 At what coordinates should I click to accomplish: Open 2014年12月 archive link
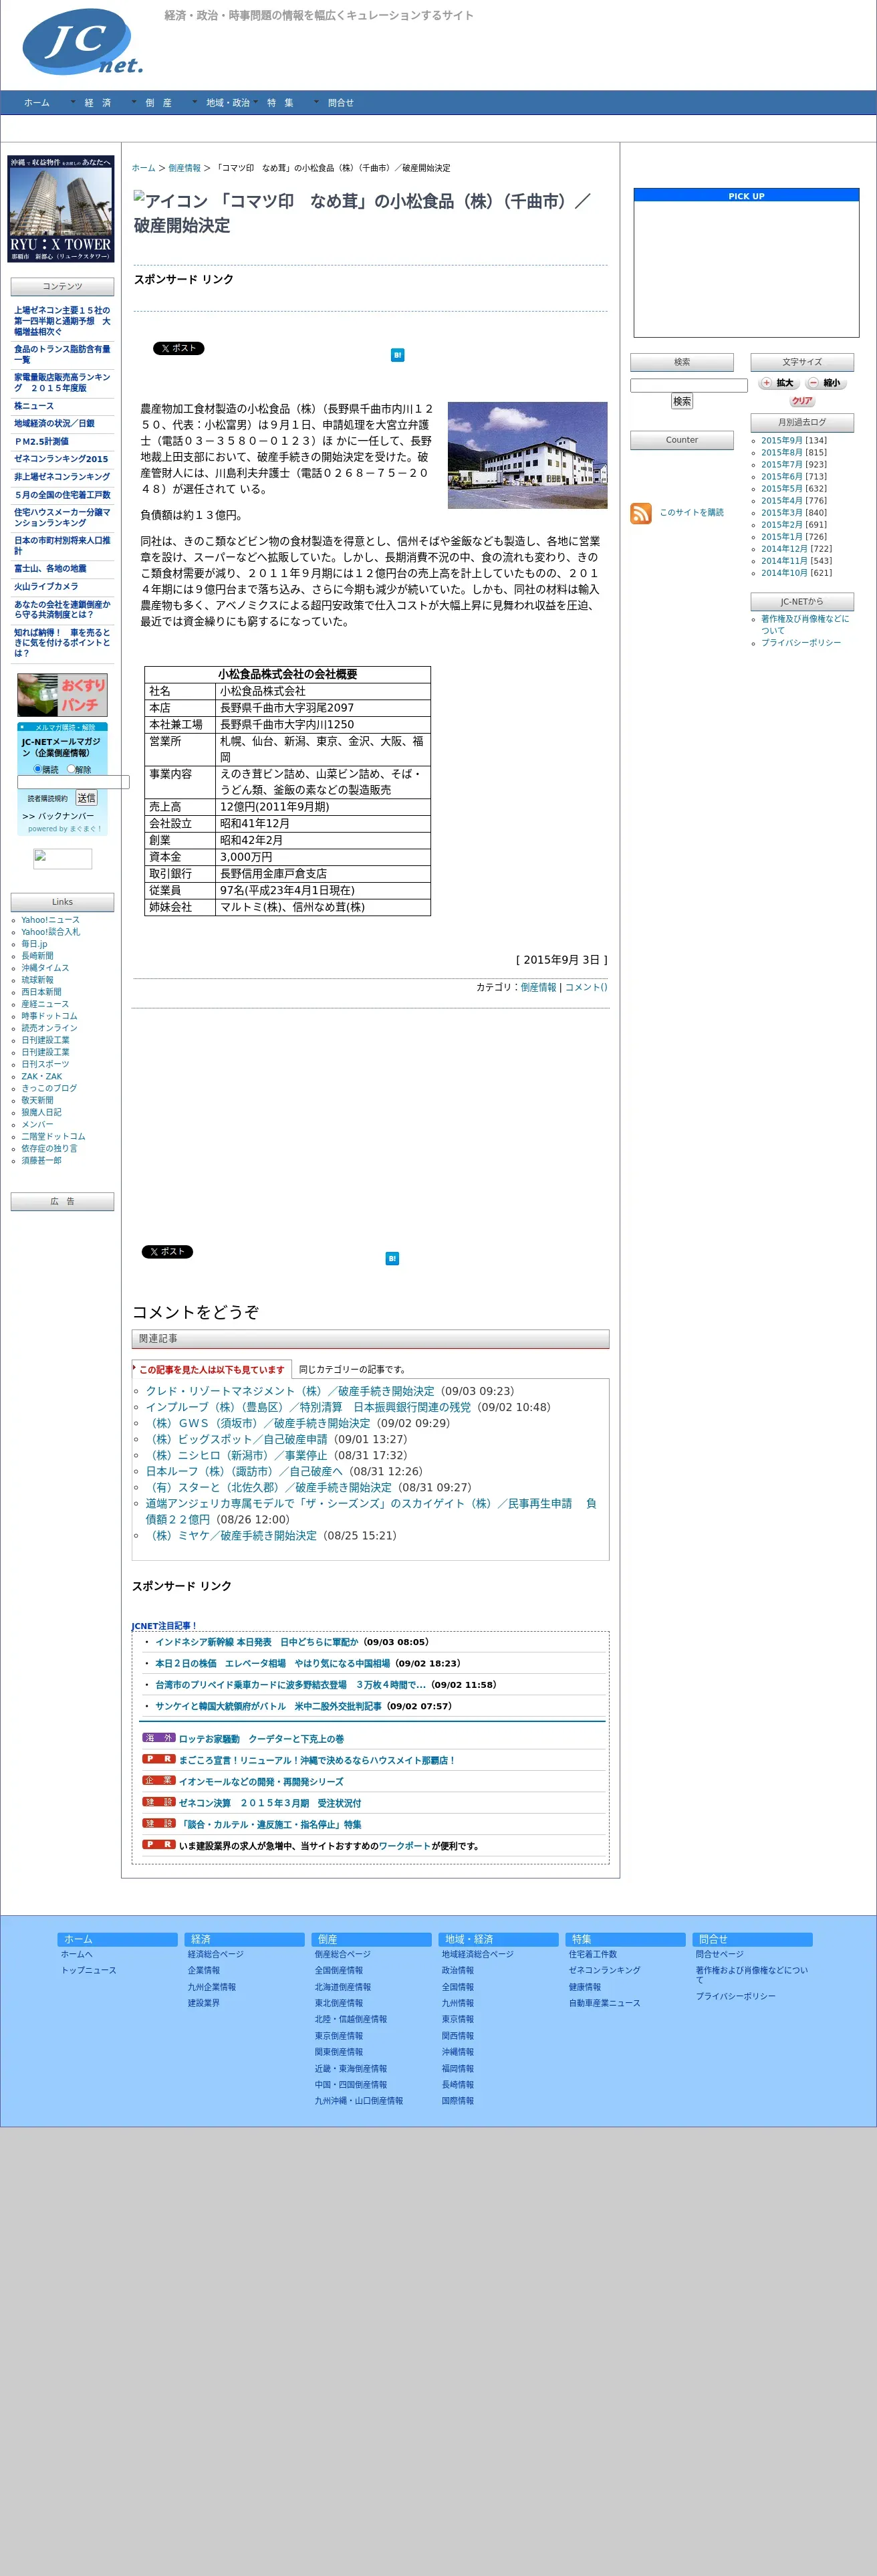(x=784, y=549)
